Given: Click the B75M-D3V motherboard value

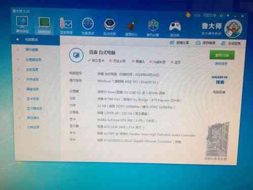Looking at the screenshot, I should pyautogui.click(x=139, y=100).
